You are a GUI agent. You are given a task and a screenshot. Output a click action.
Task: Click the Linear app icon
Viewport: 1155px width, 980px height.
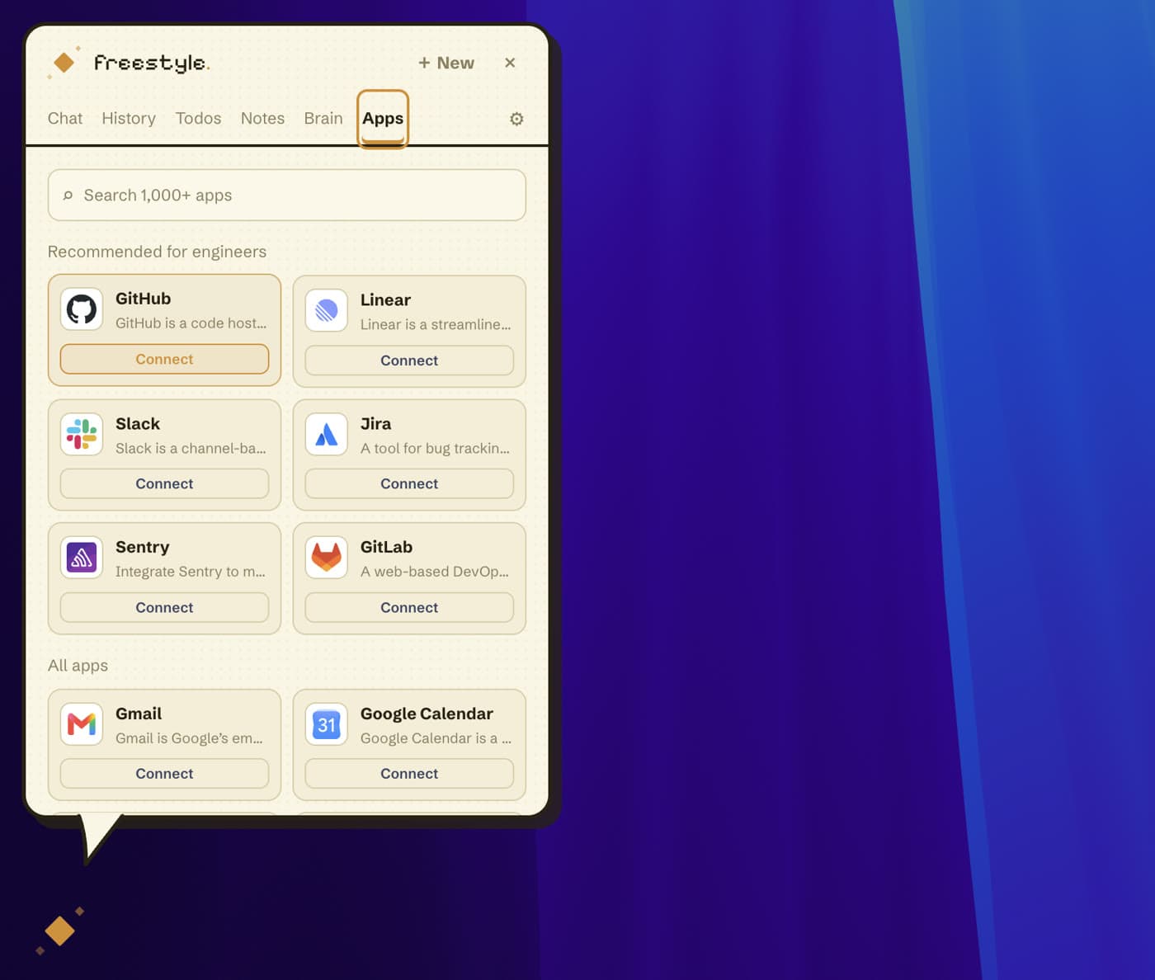pos(327,311)
